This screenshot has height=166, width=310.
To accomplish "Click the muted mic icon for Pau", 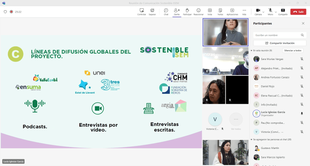I will (302, 123).
